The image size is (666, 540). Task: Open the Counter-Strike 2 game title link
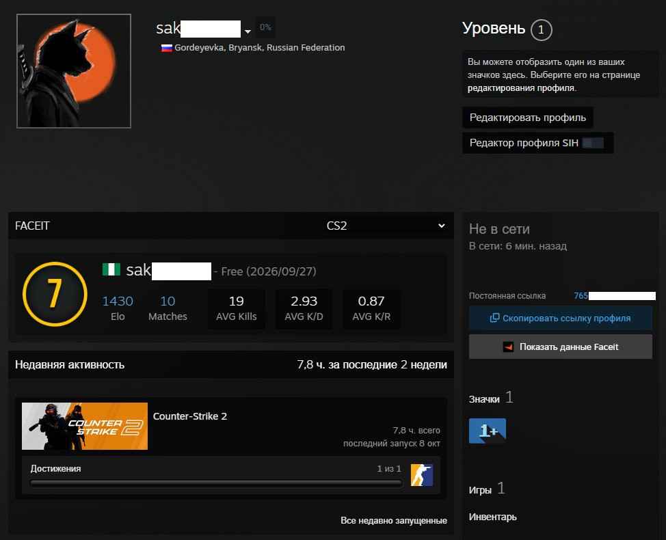click(x=190, y=416)
